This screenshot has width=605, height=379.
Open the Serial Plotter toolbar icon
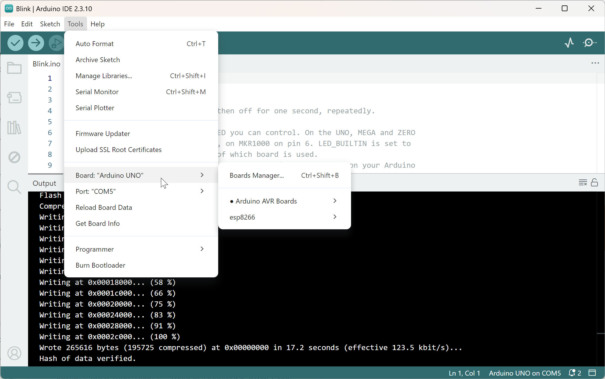tap(569, 43)
